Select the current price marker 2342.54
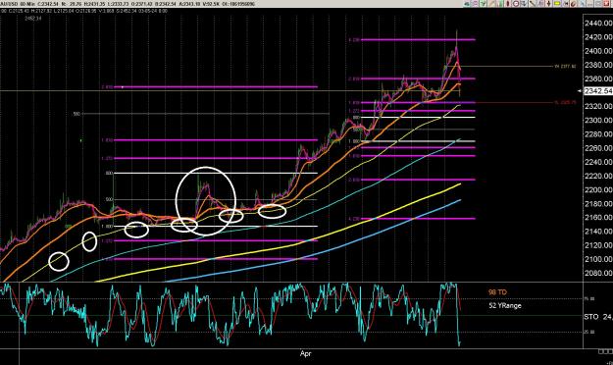Image resolution: width=613 pixels, height=365 pixels. pos(598,91)
